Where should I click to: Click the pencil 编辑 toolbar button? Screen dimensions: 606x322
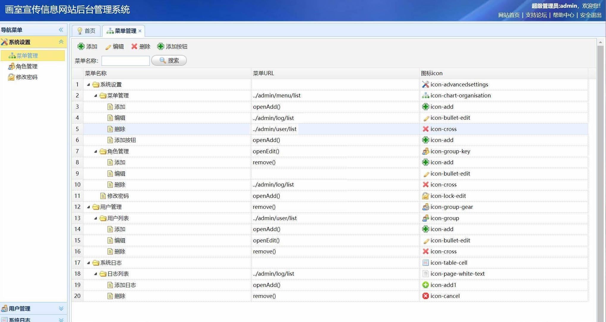tap(114, 47)
